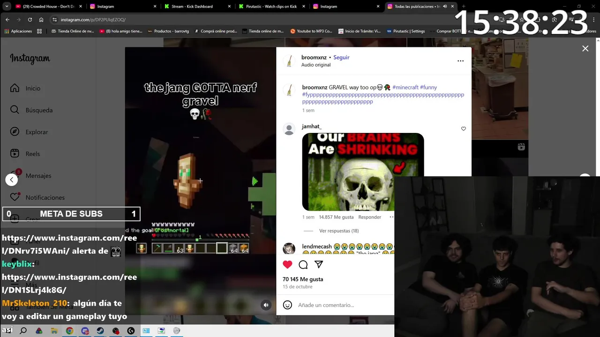Go to previous post arrow
Screen dimensions: 600x337
tap(12, 179)
